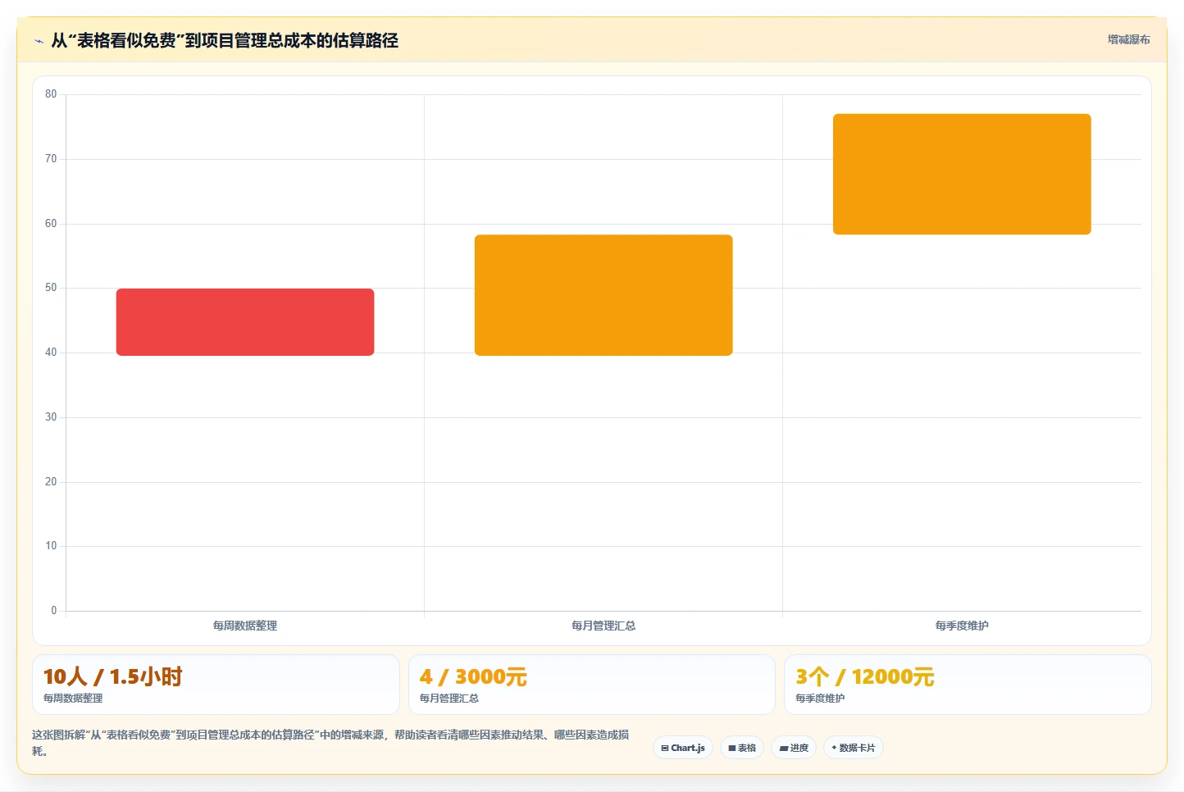Click the 数据卡片 tag chip
Screen dimensions: 1184x792
(x=853, y=748)
